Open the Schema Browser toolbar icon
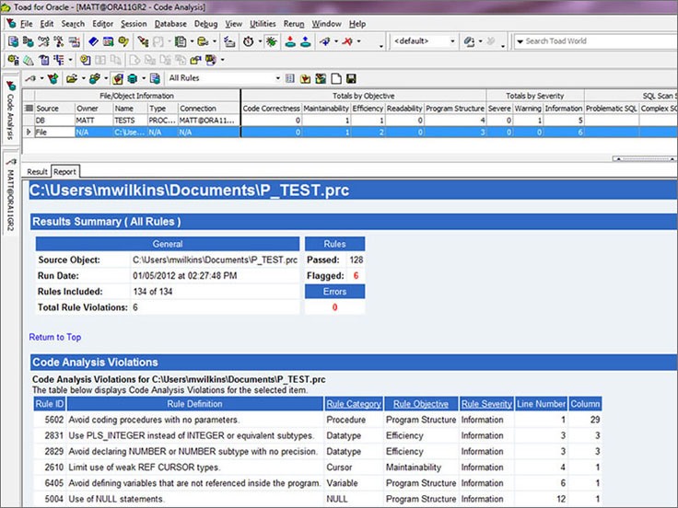Viewport: 678px width, 508px height. 29,41
